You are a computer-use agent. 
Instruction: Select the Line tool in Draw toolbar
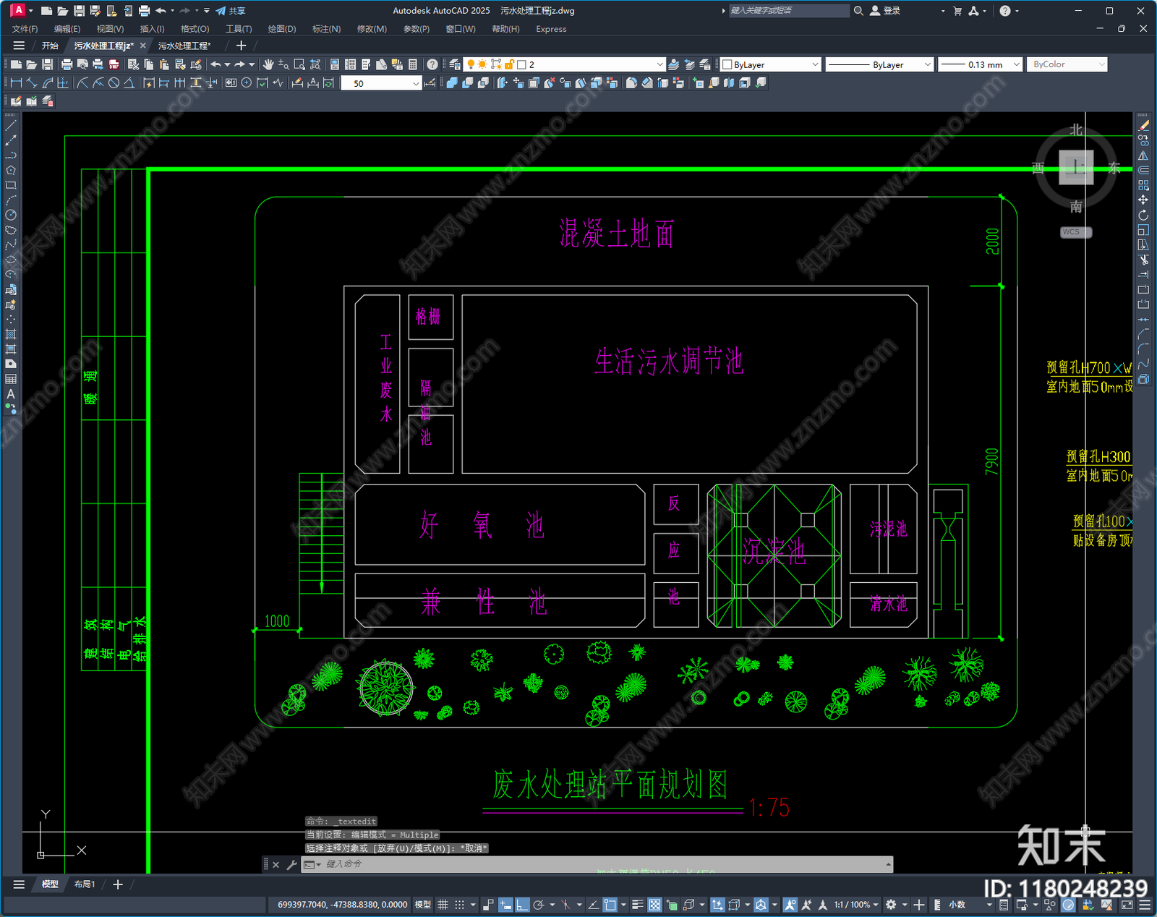11,126
